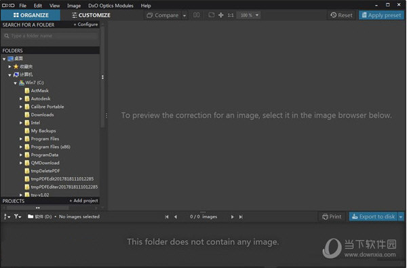Toggle the Compare button
The image size is (407, 268).
163,16
